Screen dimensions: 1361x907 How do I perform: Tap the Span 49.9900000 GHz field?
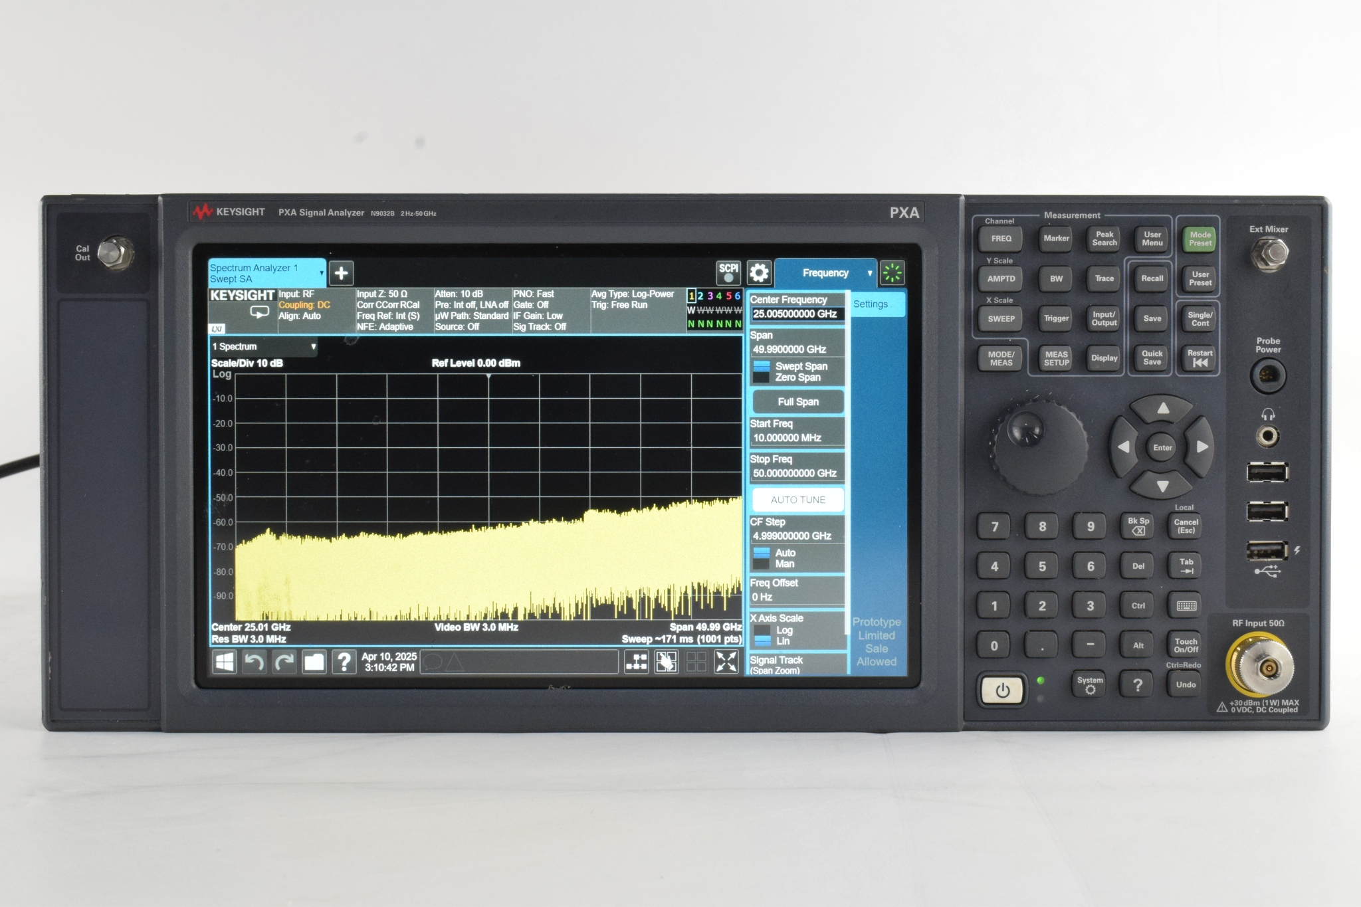click(x=798, y=350)
